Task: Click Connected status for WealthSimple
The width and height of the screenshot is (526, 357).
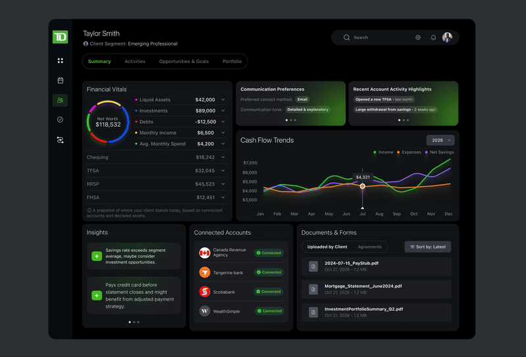Action: click(x=270, y=311)
